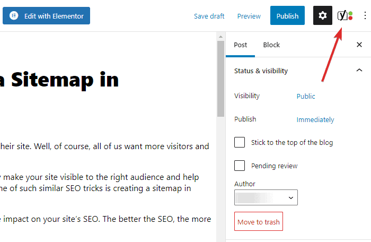Open the Yoast SEO panel
Image resolution: width=371 pixels, height=242 pixels.
tap(345, 16)
